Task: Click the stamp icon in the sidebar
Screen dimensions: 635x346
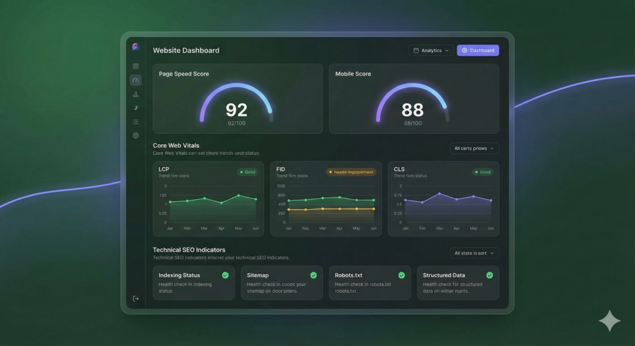Action: coord(136,94)
